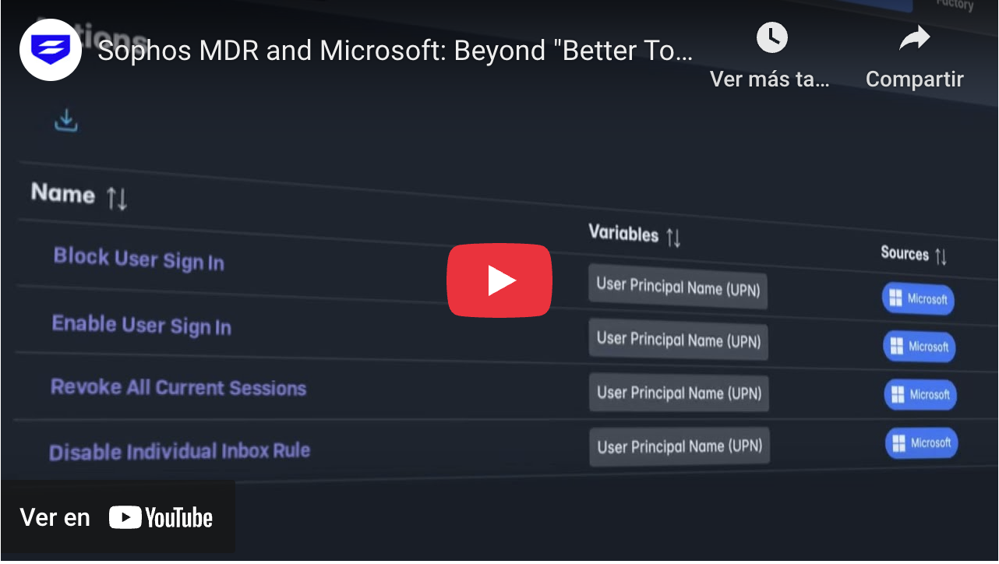Click the Watch Later clock icon
Screen dimensions: 999x564
pos(771,37)
